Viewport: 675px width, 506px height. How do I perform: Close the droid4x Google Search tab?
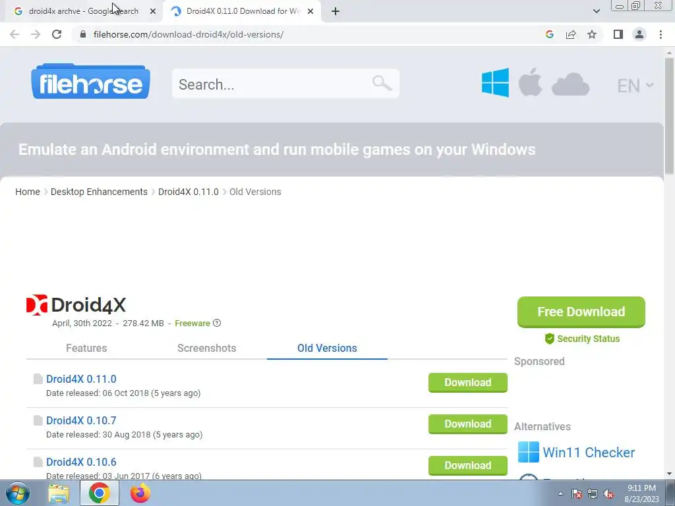pyautogui.click(x=153, y=11)
